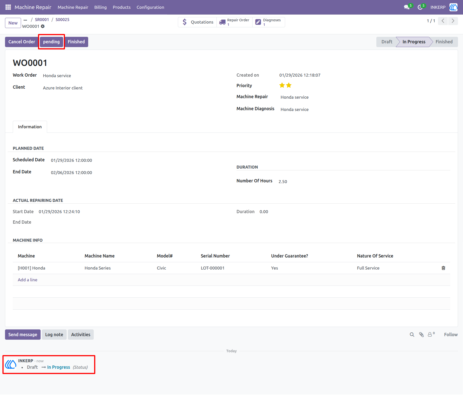The image size is (463, 395).
Task: Go to S00025 breadcrumb link
Action: 62,20
